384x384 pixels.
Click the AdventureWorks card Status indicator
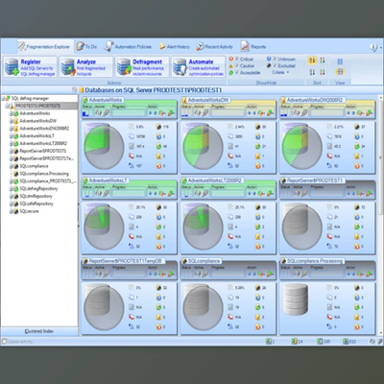pyautogui.click(x=87, y=113)
